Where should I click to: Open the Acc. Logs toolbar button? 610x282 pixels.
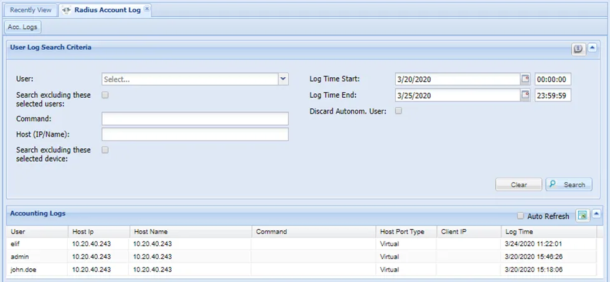click(22, 27)
